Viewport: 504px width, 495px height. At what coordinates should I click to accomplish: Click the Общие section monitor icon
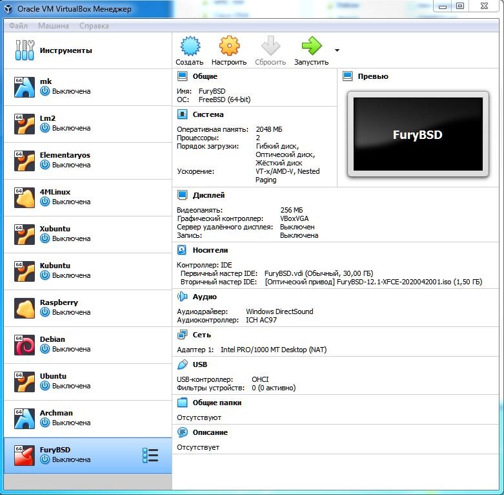coord(182,76)
